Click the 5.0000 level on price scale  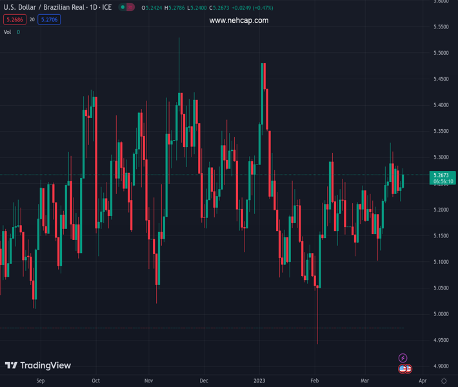pyautogui.click(x=441, y=314)
